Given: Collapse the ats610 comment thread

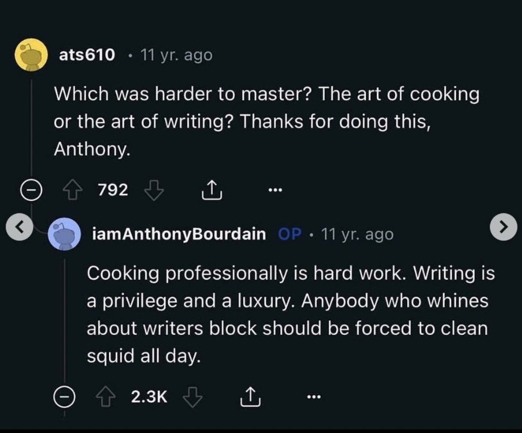Looking at the screenshot, I should point(32,190).
